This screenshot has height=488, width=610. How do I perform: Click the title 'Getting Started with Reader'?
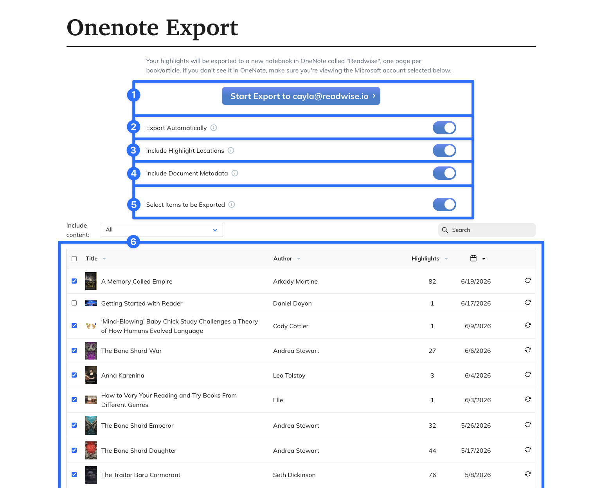pos(142,303)
